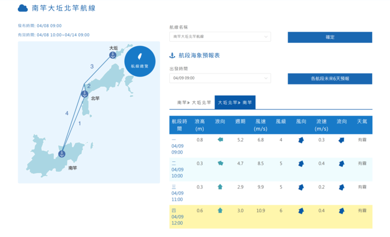
Task: Click the highlighted 四 04/09 12:00 row
Action: point(270,217)
